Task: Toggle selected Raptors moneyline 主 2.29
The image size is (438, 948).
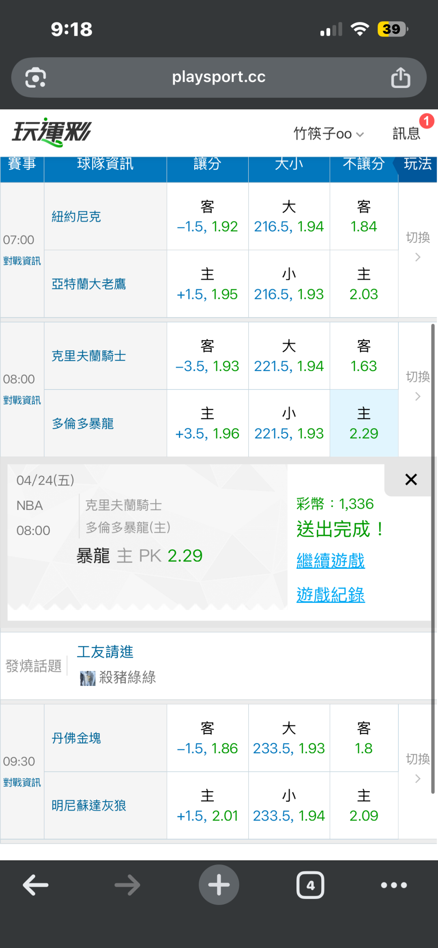Action: tap(364, 423)
